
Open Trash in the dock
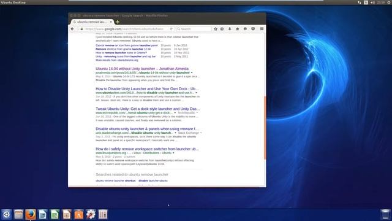tap(385, 214)
